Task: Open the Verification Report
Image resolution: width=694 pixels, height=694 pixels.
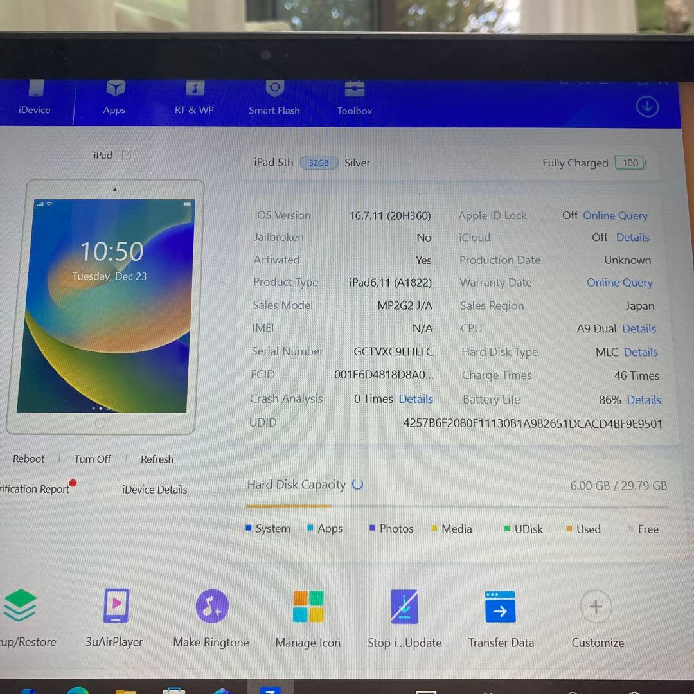Action: [x=35, y=488]
